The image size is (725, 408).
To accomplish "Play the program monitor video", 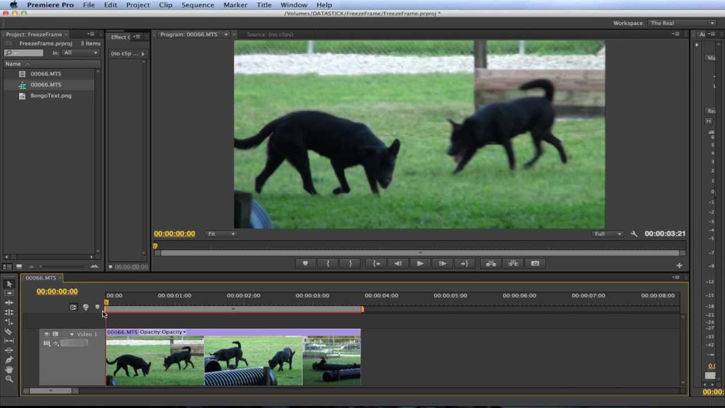I will 420,263.
